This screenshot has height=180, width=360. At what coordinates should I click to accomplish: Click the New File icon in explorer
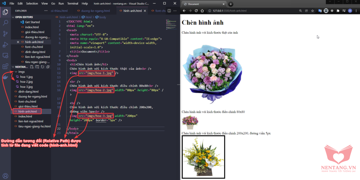coord(32,67)
